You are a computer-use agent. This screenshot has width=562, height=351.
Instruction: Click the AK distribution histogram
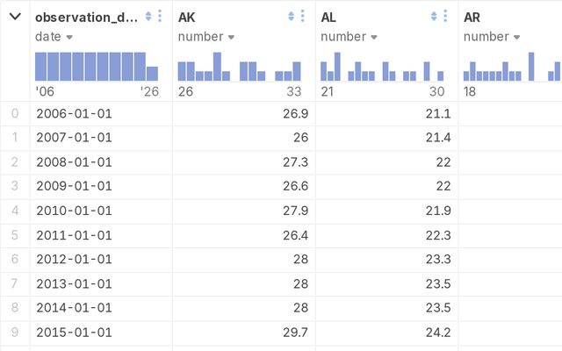[240, 67]
